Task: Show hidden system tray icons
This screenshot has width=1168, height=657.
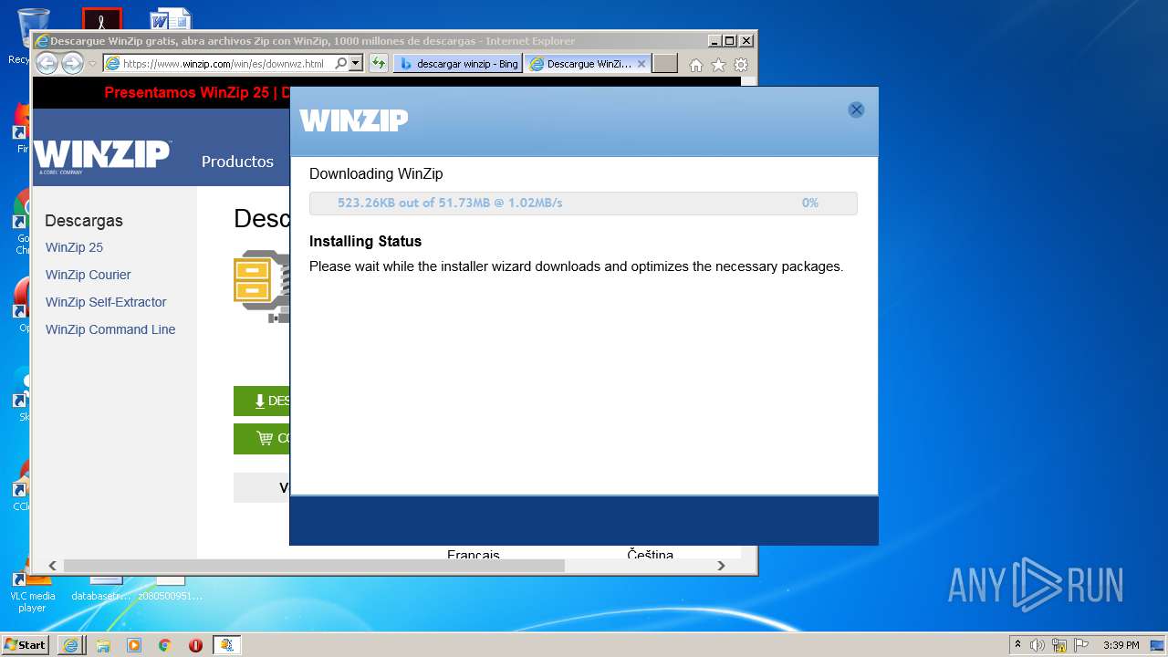Action: coord(1018,645)
